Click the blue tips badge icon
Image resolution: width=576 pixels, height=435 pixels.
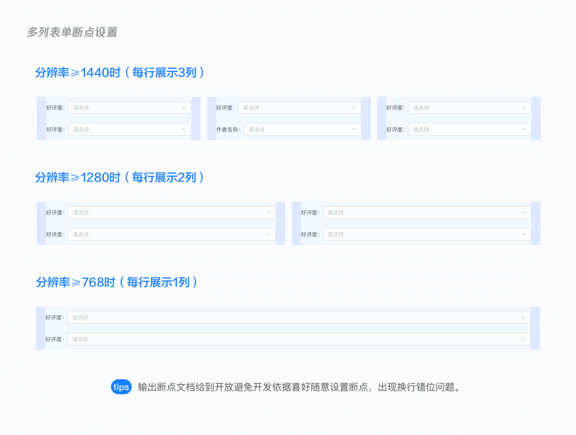[121, 387]
